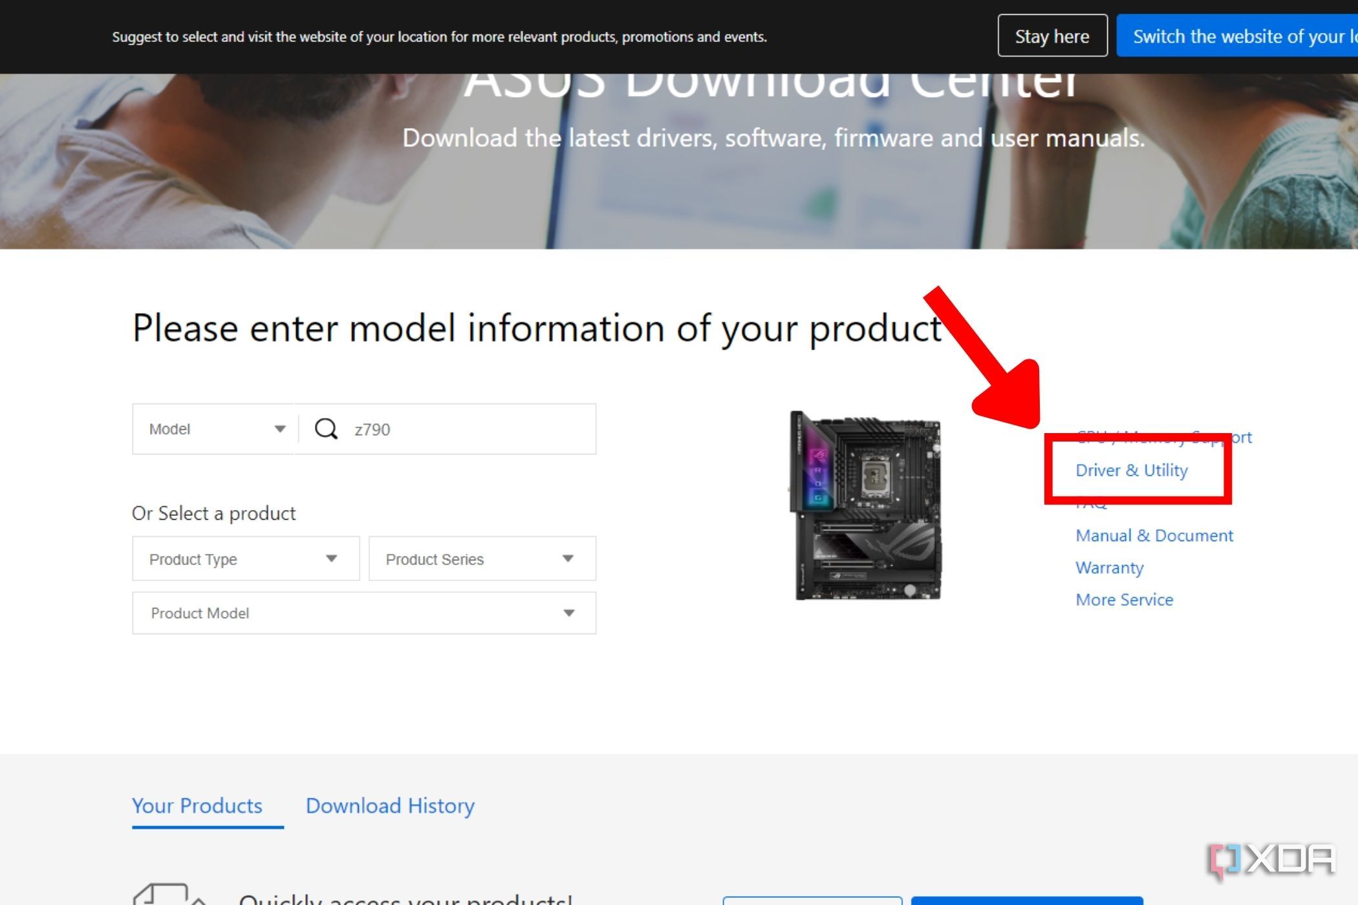The image size is (1358, 905).
Task: Click the search magnifier icon
Action: (x=327, y=429)
